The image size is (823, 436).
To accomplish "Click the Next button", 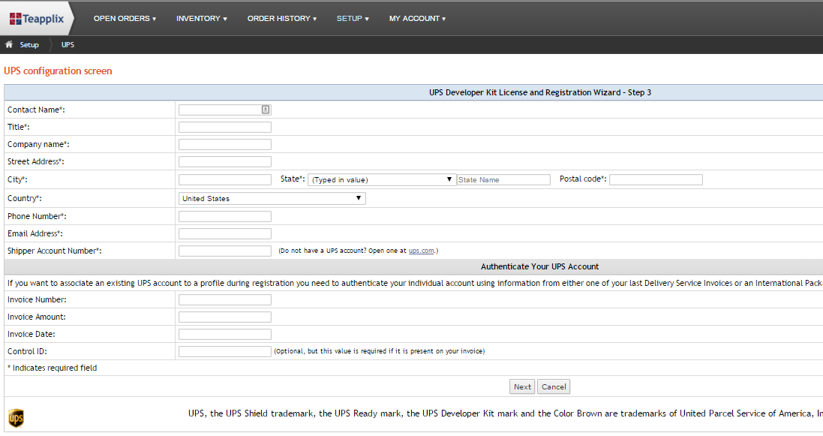I will pos(522,386).
